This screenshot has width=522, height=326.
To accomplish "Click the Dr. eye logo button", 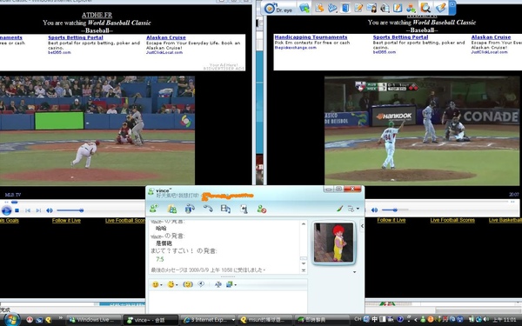I will pyautogui.click(x=278, y=8).
